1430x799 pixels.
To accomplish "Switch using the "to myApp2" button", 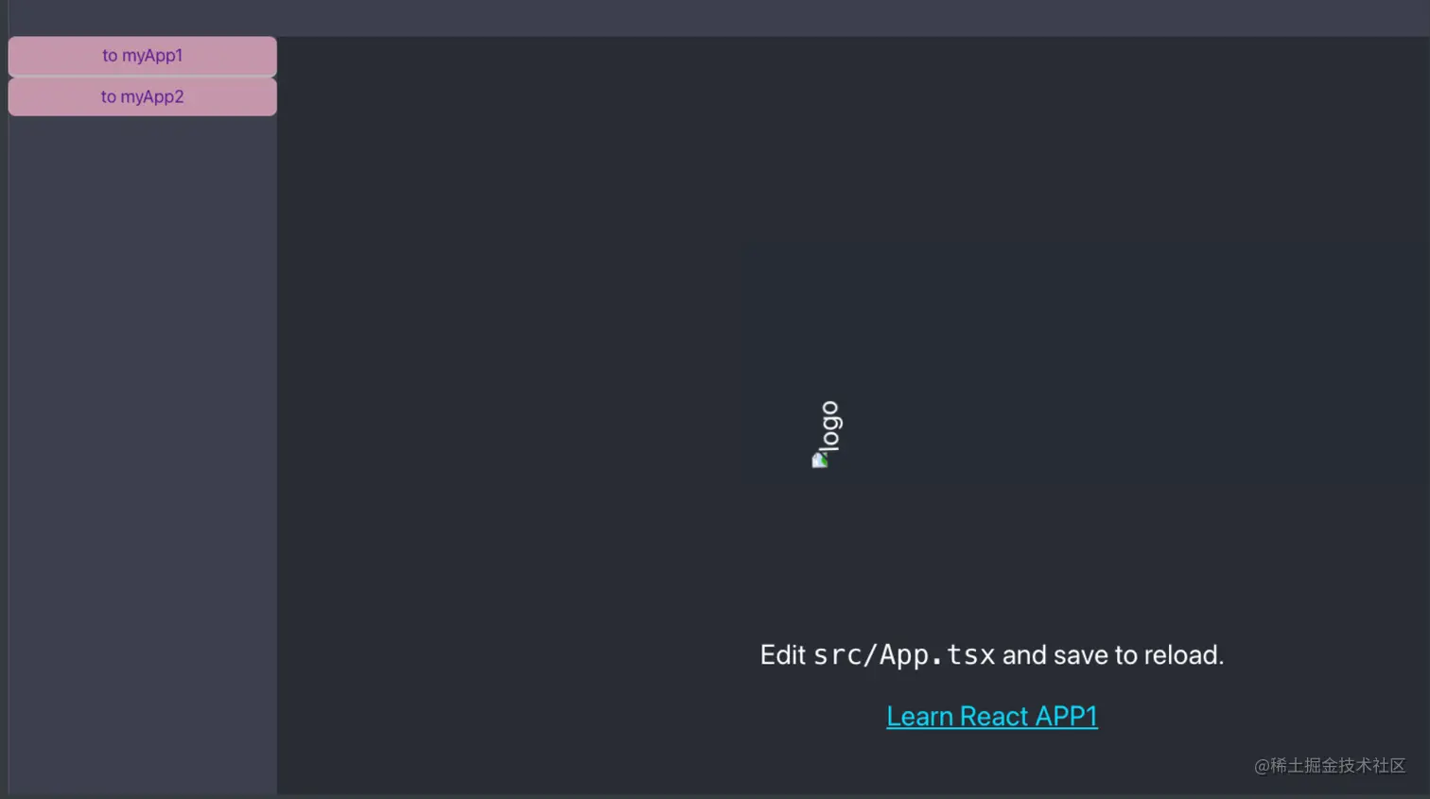I will [143, 96].
